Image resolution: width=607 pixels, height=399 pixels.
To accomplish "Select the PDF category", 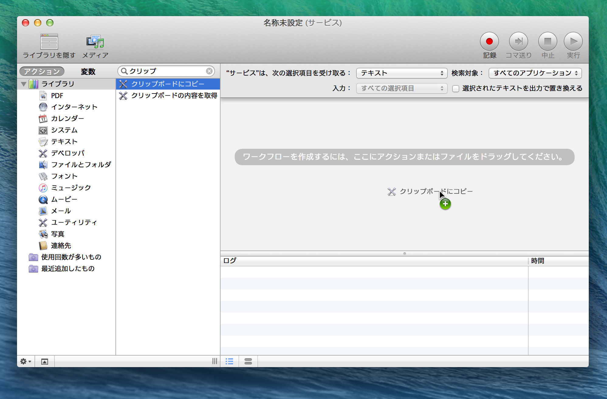I will pos(67,96).
